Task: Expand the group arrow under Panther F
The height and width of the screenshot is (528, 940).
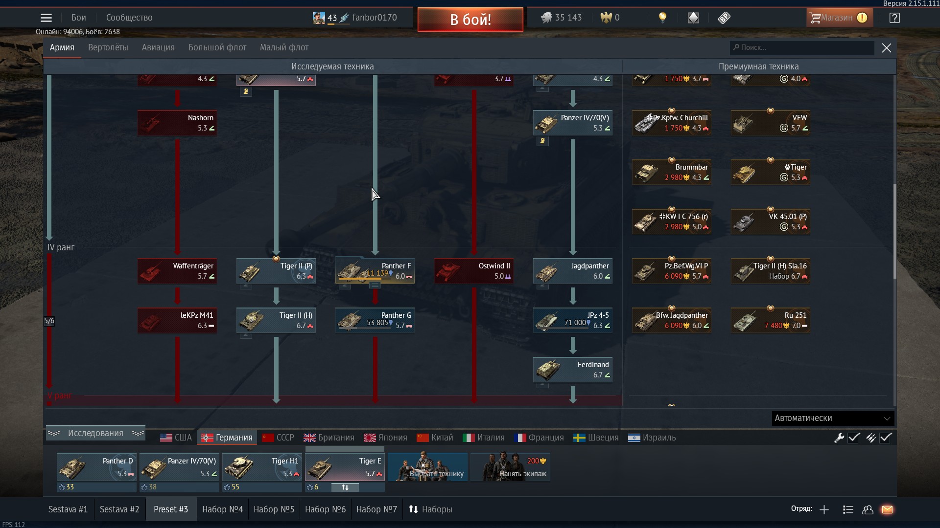Action: point(345,286)
